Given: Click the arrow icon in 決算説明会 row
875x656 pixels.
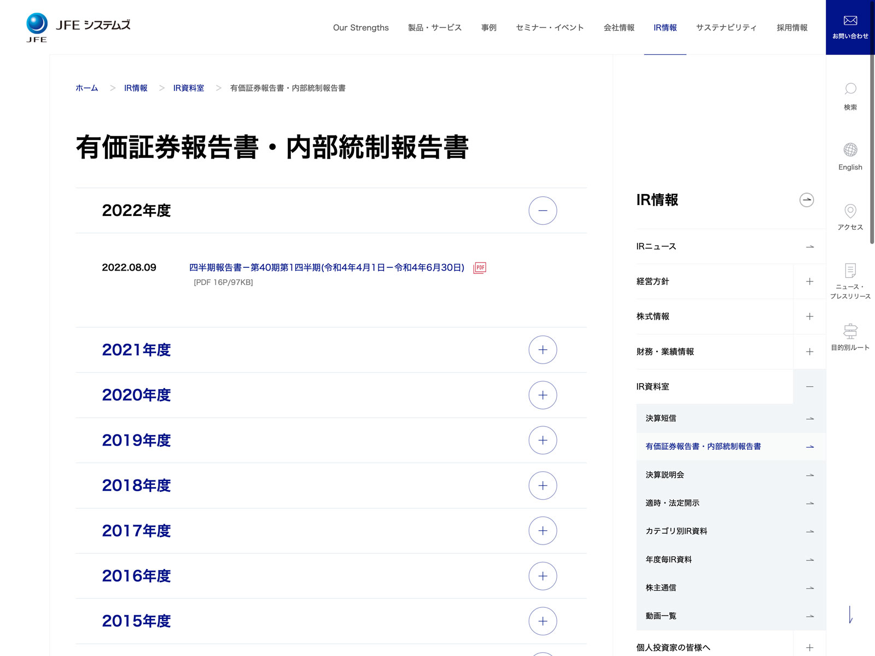Looking at the screenshot, I should [x=810, y=475].
